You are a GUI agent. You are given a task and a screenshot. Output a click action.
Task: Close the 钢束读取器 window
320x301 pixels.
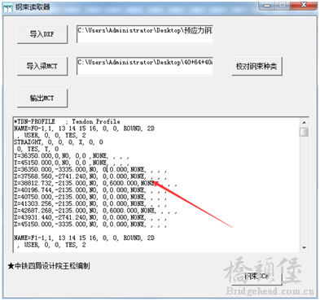tap(304, 5)
